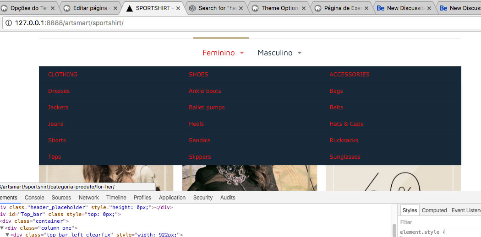Click the Behance favicon of first New Discussion tab
Image resolution: width=481 pixels, height=237 pixels.
[380, 8]
